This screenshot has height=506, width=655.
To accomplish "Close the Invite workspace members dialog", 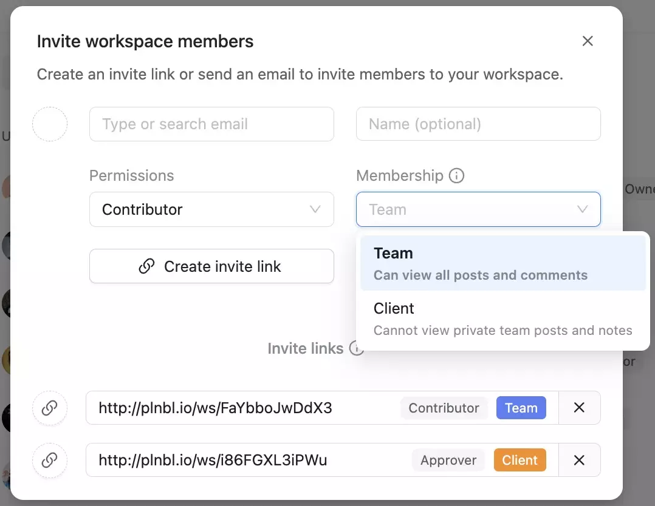I will click(x=588, y=41).
